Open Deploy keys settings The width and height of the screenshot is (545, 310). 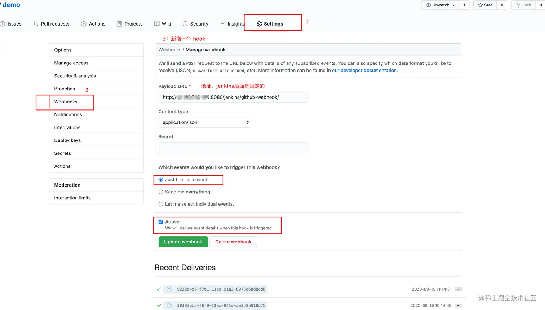(96, 140)
